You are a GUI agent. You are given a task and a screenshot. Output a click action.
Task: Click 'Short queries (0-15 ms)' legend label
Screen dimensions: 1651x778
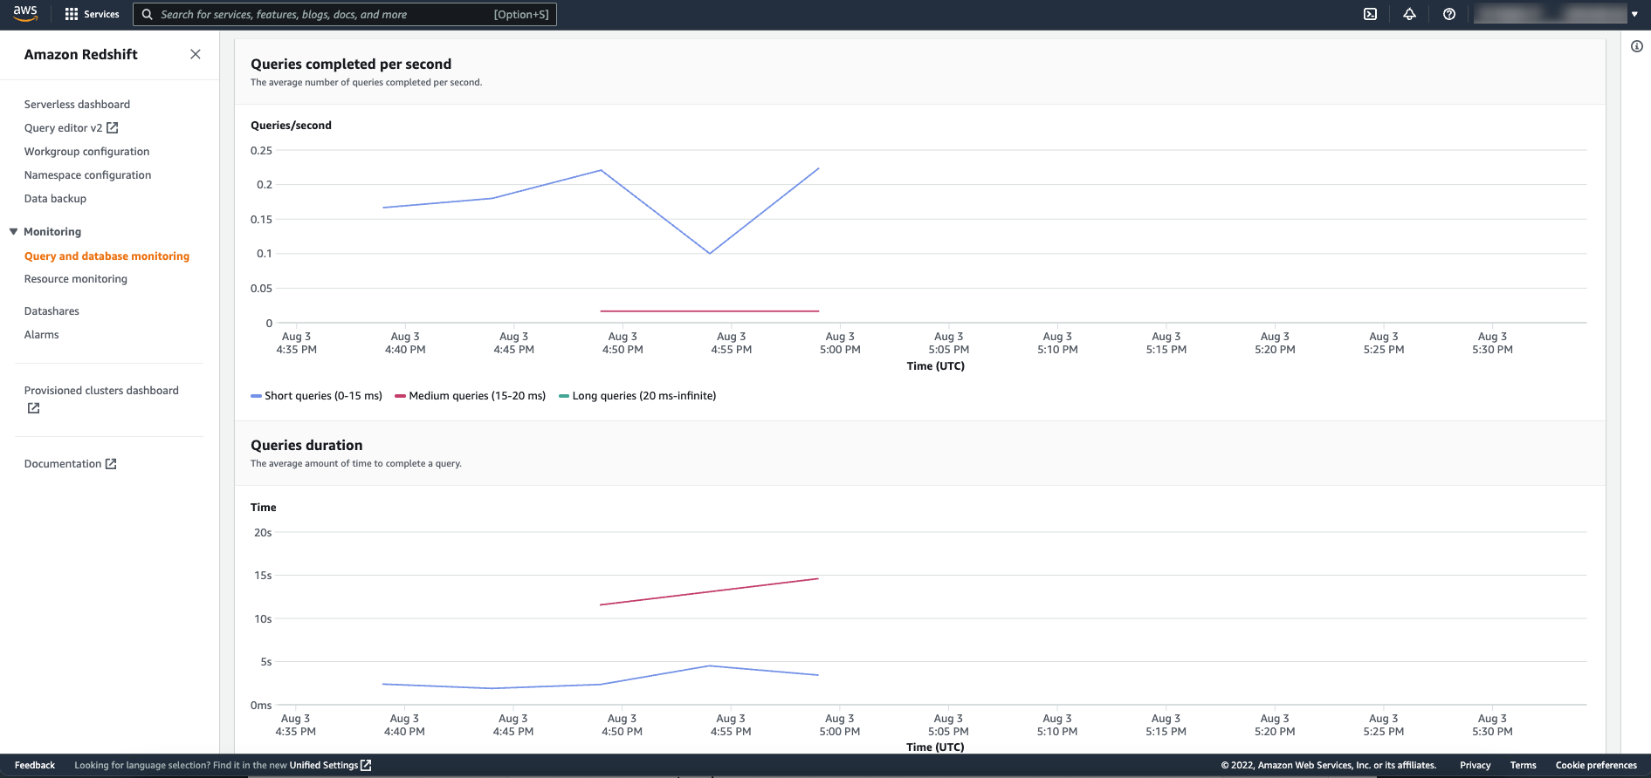323,396
